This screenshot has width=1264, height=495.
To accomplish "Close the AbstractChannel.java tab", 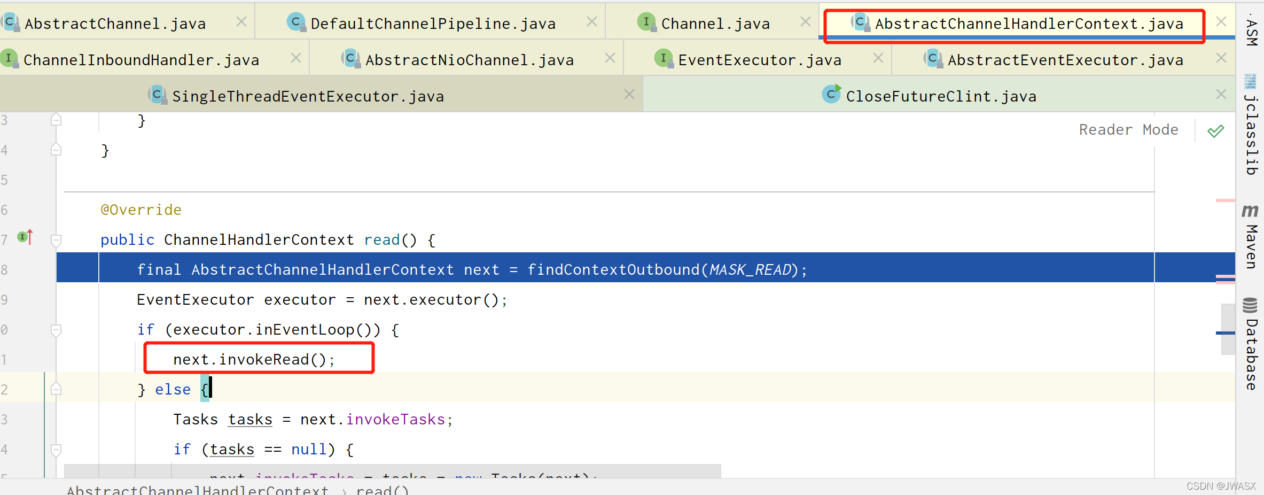I will pos(241,21).
